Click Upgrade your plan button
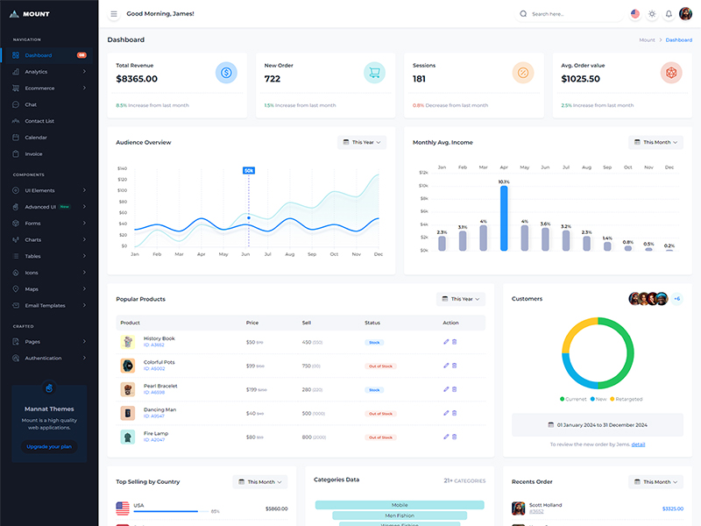The width and height of the screenshot is (701, 526). click(49, 446)
